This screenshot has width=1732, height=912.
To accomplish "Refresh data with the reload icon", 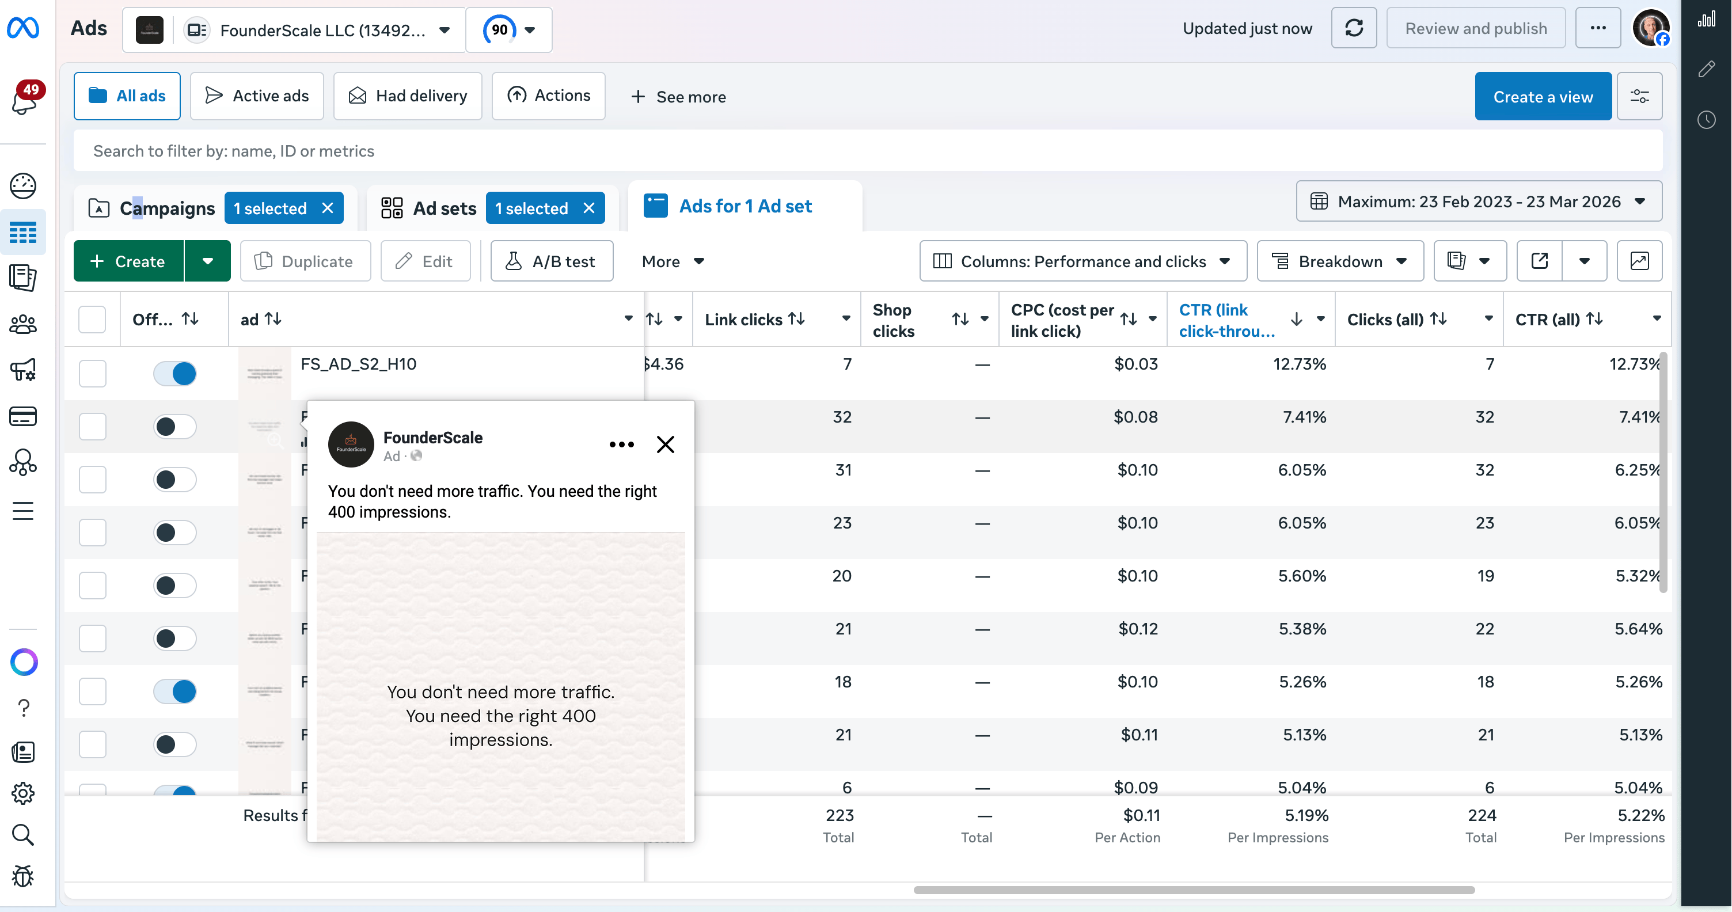I will [x=1354, y=28].
